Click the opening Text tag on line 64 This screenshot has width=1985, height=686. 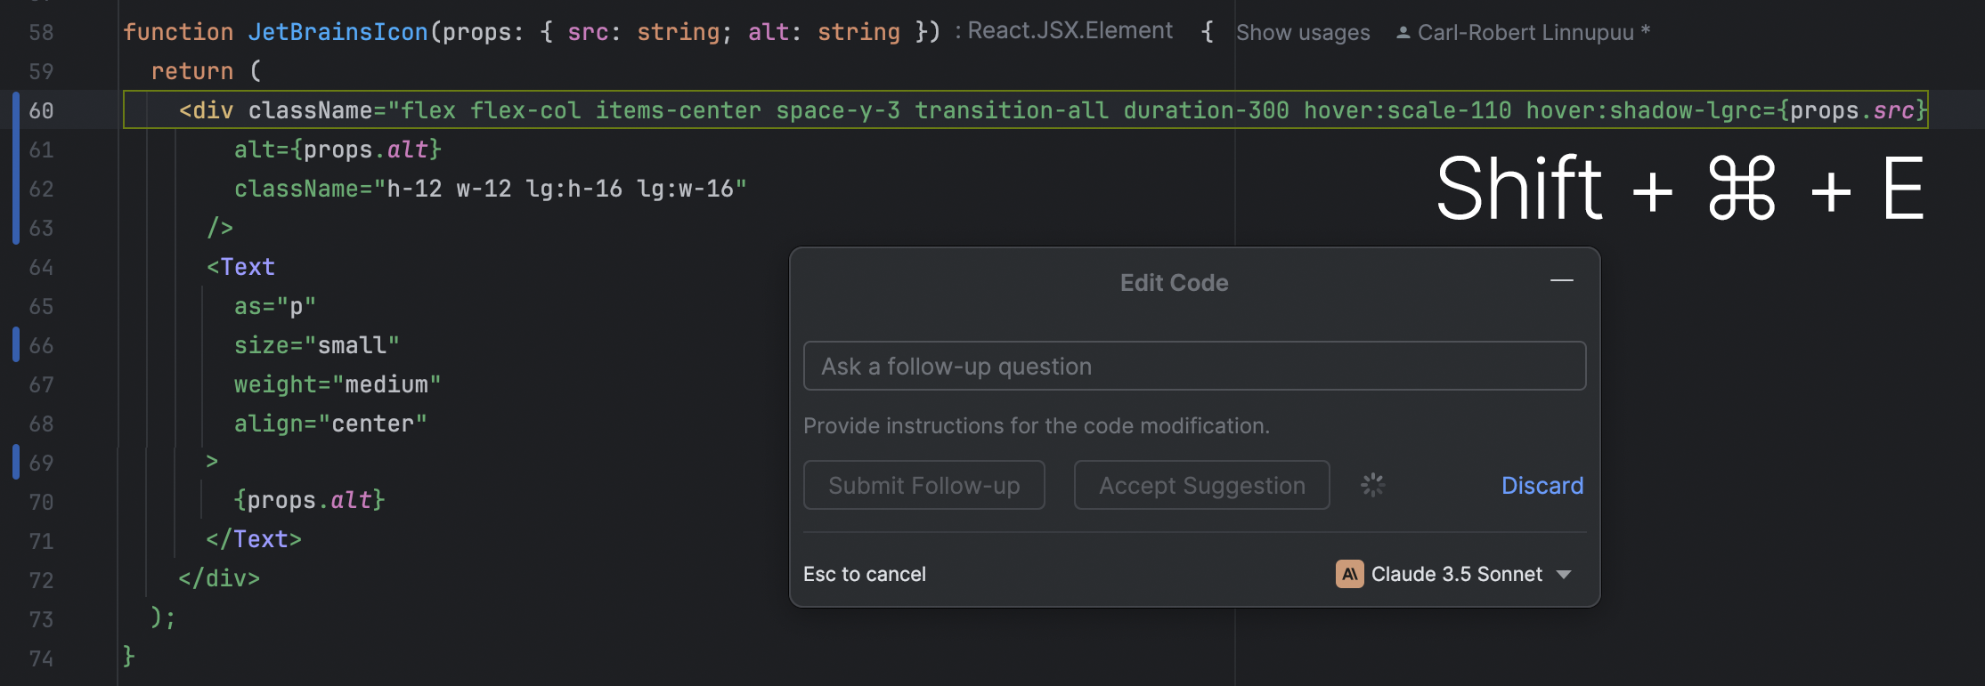coord(241,267)
